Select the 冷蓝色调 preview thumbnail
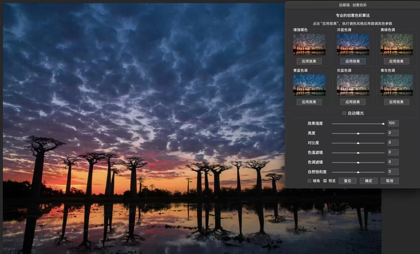This screenshot has width=420, height=254. pyautogui.click(x=353, y=45)
